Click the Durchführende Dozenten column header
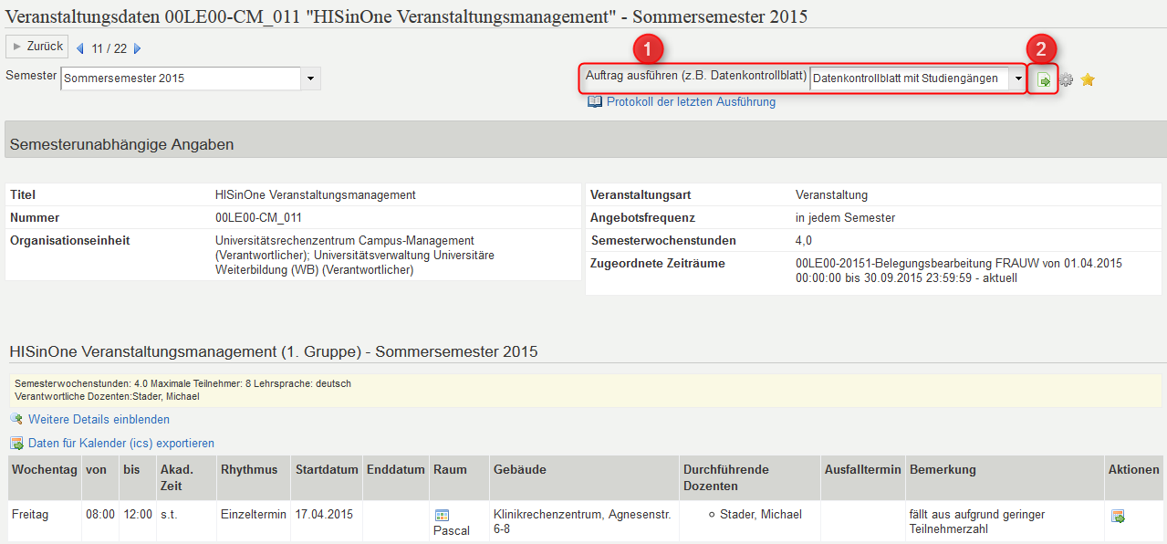This screenshot has height=544, width=1167. [749, 478]
